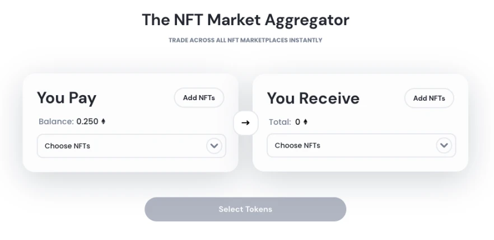The image size is (494, 240).
Task: Open Choose NFTs dropdown under You Receive
Action: (x=361, y=145)
